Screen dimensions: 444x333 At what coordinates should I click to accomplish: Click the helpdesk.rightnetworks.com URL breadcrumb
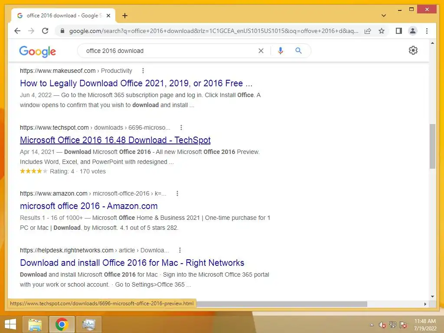[x=94, y=250]
